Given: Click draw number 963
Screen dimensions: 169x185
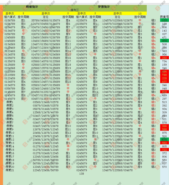Looking at the screenshot, I should coord(164,51).
